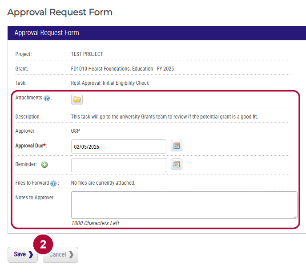The height and width of the screenshot is (277, 306).
Task: Click the empty Reminder date field
Action: 119,165
